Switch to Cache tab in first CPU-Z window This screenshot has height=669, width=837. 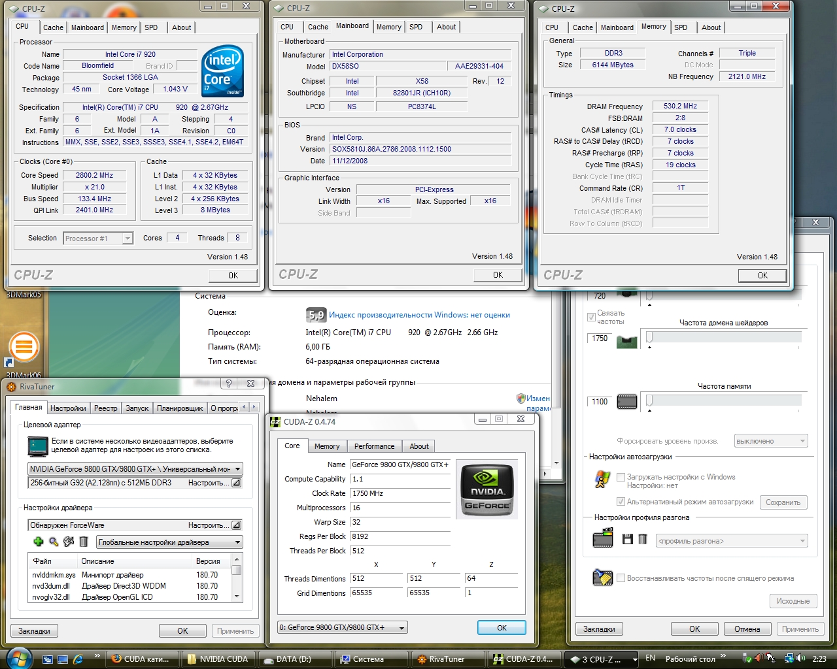tap(53, 27)
